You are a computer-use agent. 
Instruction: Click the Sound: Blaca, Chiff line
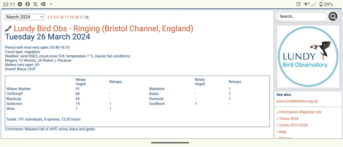[x=20, y=69]
